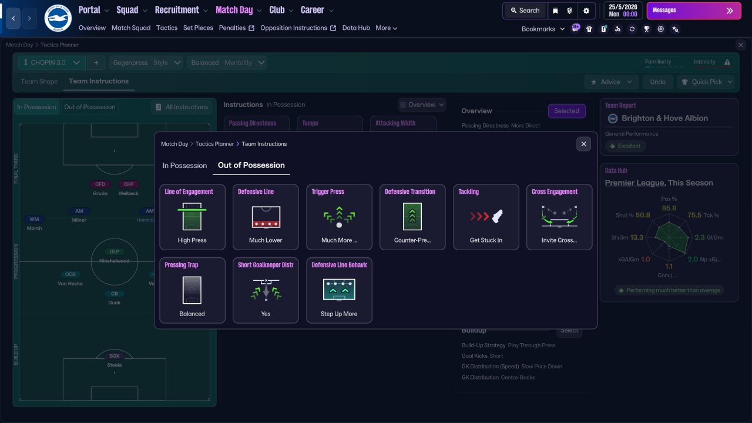Switch to In Possession tab in dialog
The height and width of the screenshot is (423, 752).
[x=184, y=166]
